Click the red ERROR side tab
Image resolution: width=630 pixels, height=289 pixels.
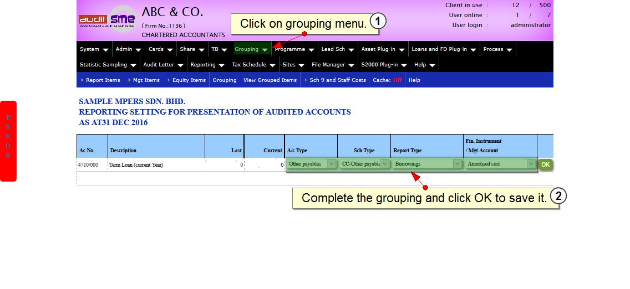(8, 141)
